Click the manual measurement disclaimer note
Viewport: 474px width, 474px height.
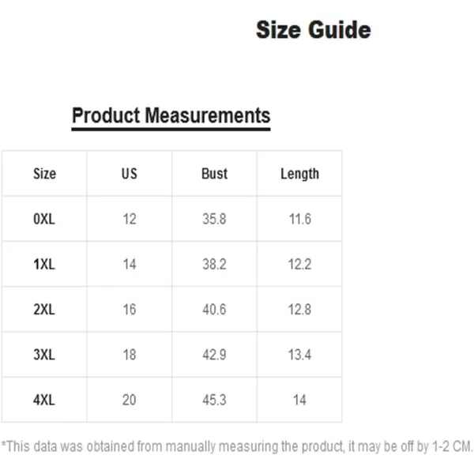[237, 447]
